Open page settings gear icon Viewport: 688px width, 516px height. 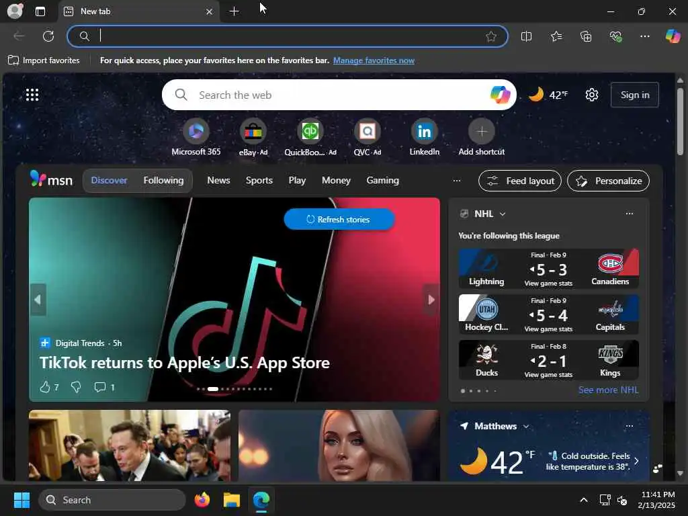(x=591, y=95)
